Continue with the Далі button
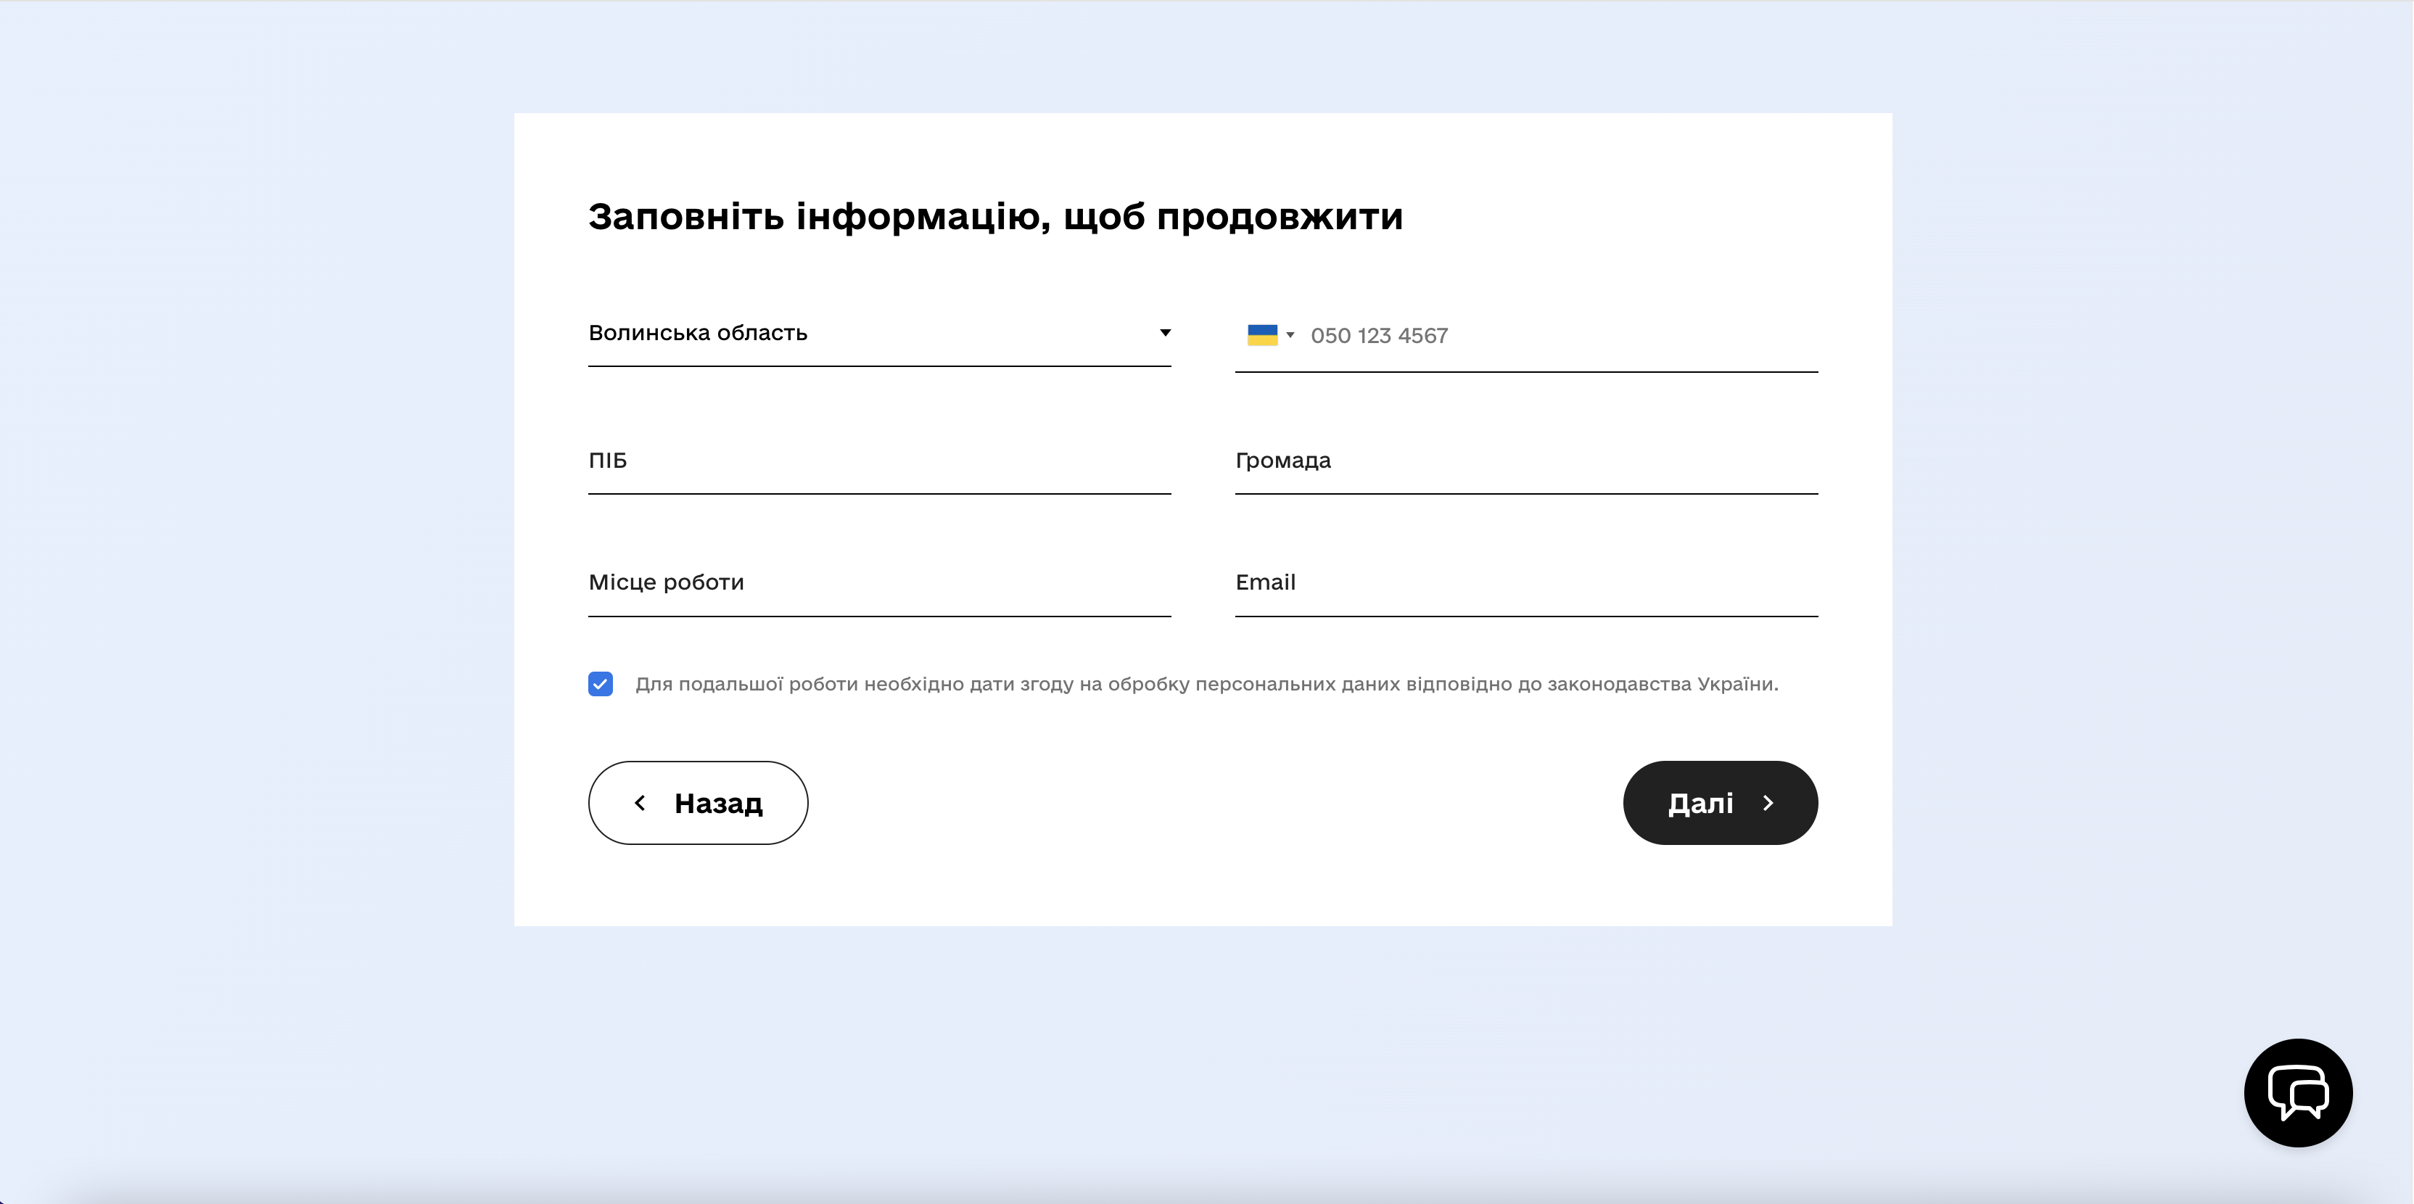Image resolution: width=2414 pixels, height=1204 pixels. 1721,803
